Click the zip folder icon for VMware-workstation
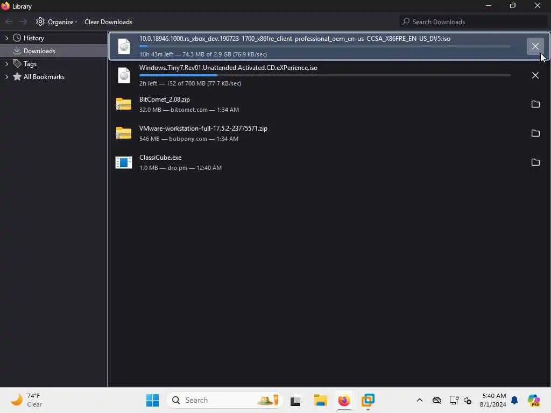The height and width of the screenshot is (413, 551). (124, 133)
